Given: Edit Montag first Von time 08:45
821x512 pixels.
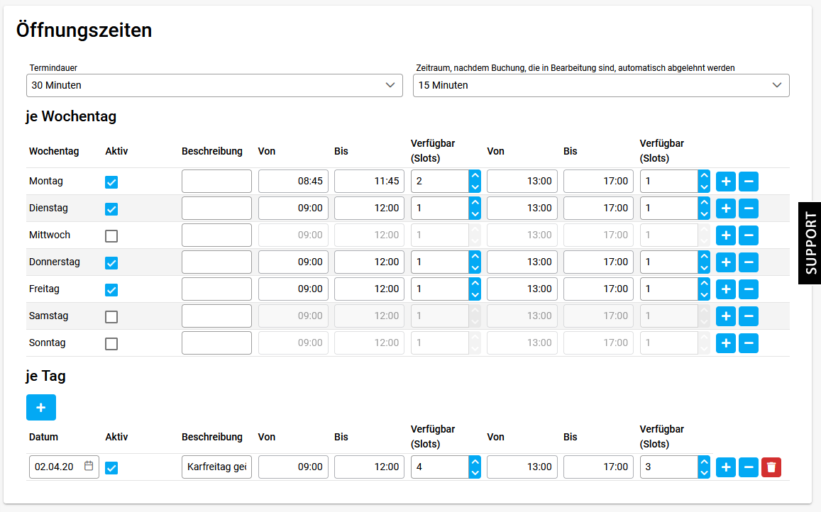Looking at the screenshot, I should (x=293, y=181).
